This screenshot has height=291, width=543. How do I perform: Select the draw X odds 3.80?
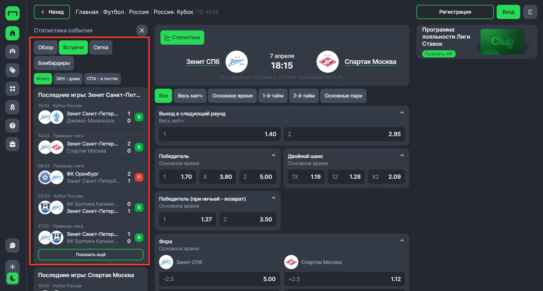point(218,177)
